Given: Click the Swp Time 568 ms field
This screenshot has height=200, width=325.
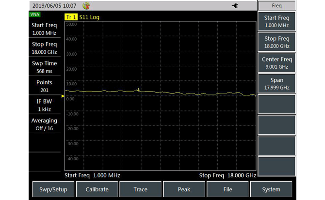Looking at the screenshot, I should [x=44, y=67].
